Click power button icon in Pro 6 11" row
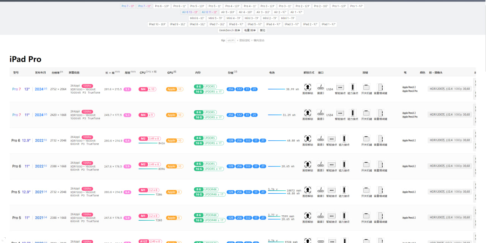The height and width of the screenshot is (243, 486). tap(366, 164)
